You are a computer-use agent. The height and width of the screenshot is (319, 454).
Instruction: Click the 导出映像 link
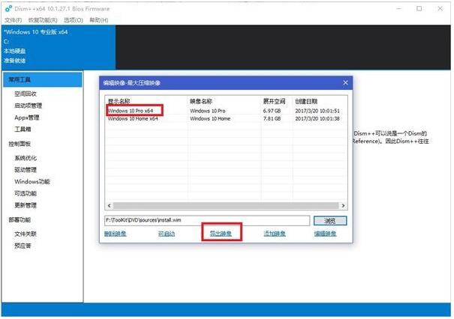[221, 234]
